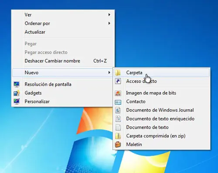Screen dimensions: 218x173
Task: Click the Imagen de mapa de bits icon
Action: (x=118, y=93)
